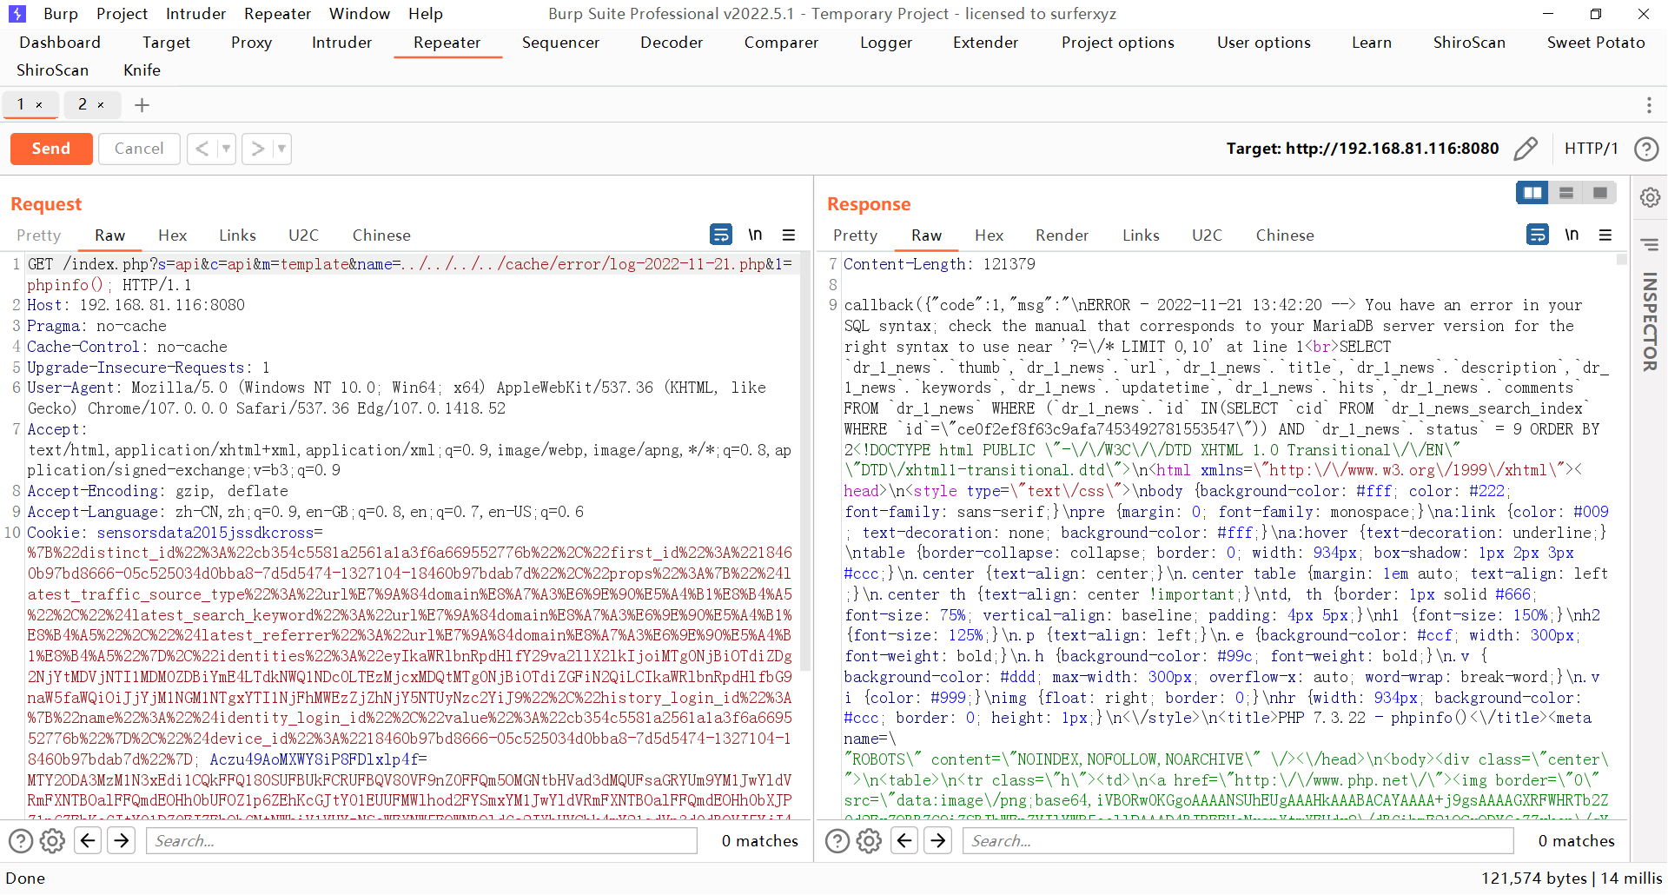
Task: Expand the INSPECTOR side panel
Action: click(1651, 322)
